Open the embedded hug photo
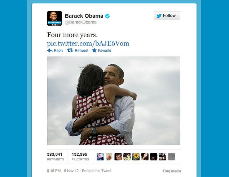The image size is (229, 177). click(x=114, y=101)
